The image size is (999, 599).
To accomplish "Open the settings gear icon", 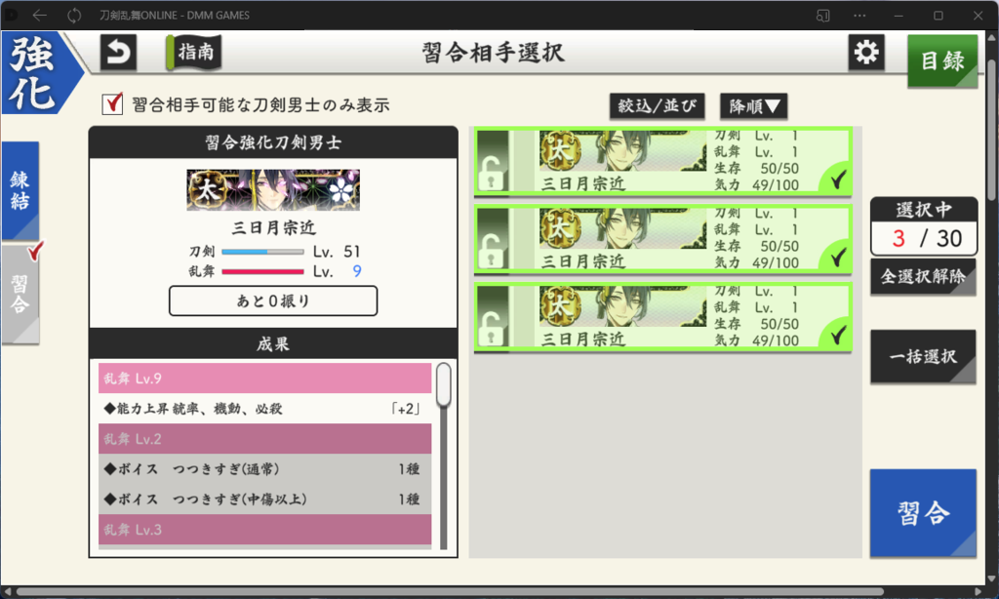I will (866, 53).
